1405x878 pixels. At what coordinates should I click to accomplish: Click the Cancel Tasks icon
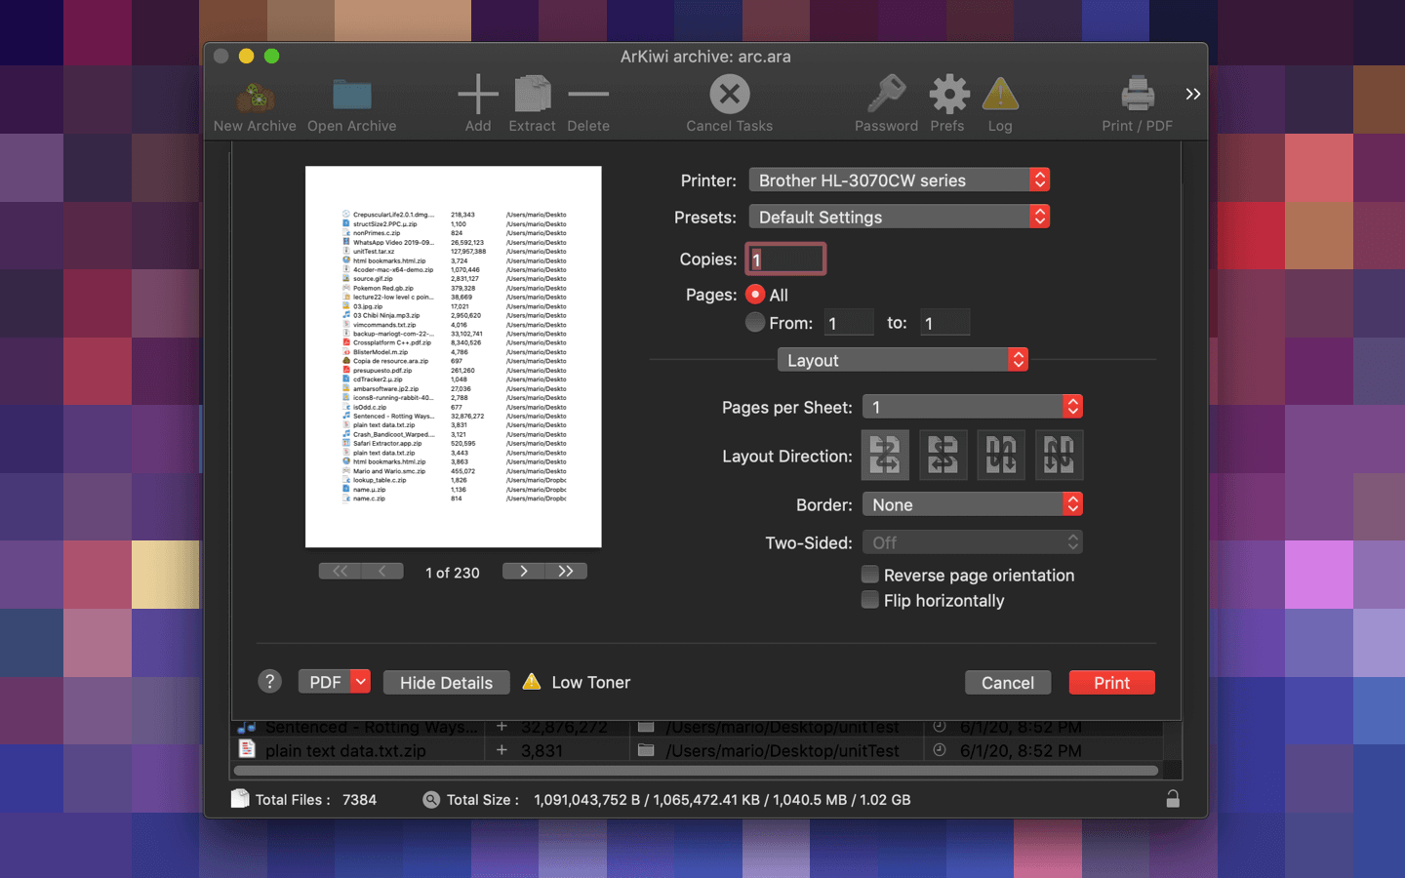(729, 96)
